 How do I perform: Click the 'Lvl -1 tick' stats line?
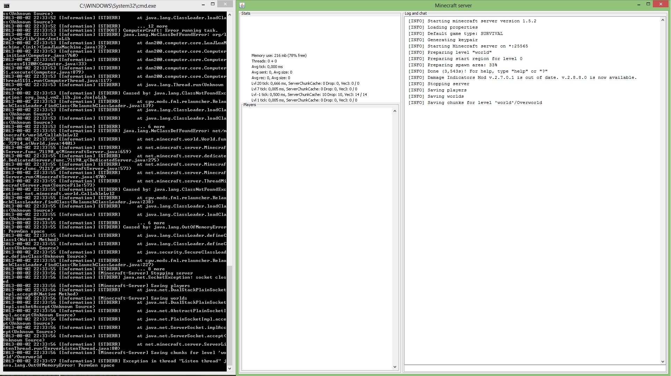[309, 95]
